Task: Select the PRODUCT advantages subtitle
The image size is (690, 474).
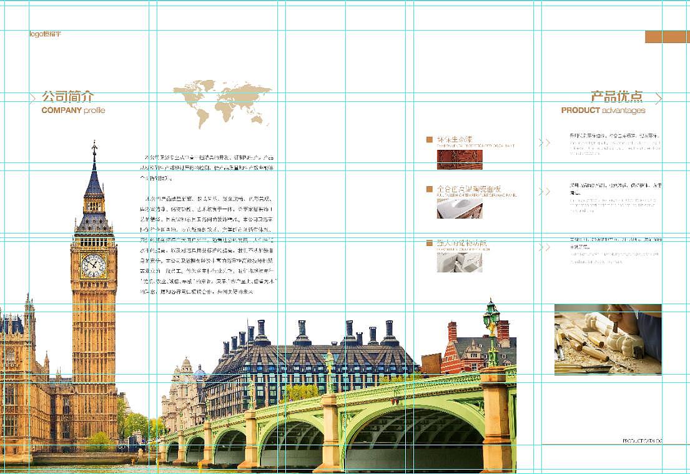Action: point(603,110)
